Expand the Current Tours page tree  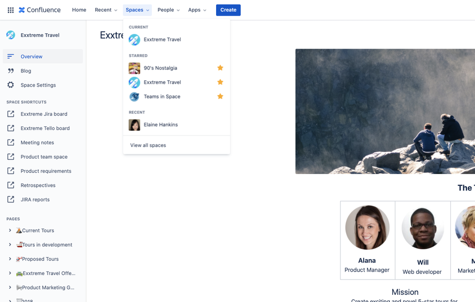(10, 230)
